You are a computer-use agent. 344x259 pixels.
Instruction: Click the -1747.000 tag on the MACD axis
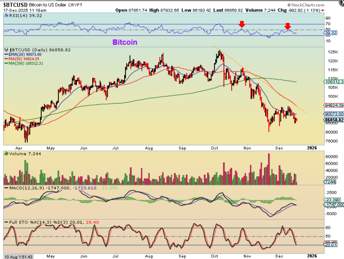pos(334,205)
